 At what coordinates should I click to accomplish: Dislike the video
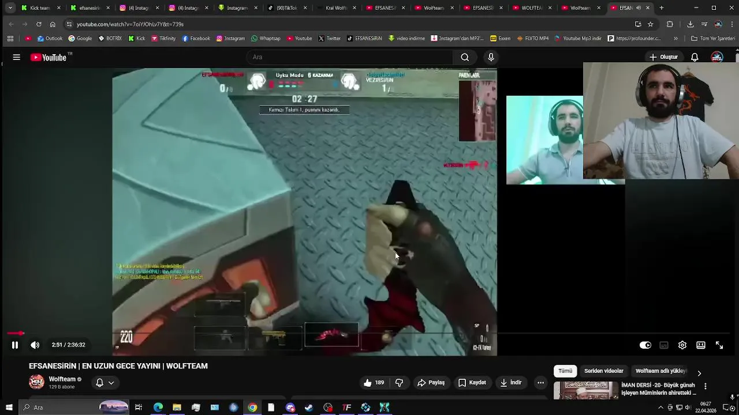pos(399,382)
